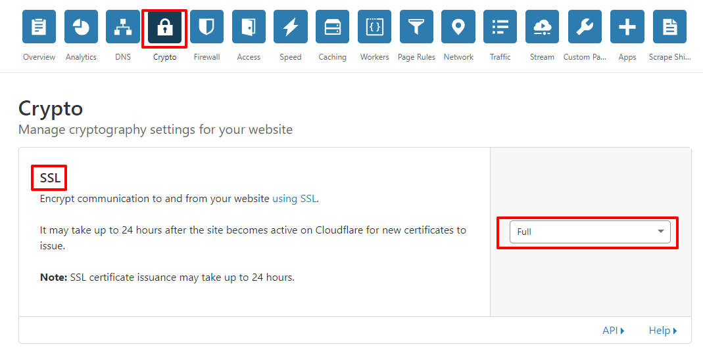Open the Workers code braces icon
The width and height of the screenshot is (703, 349).
coord(374,26)
